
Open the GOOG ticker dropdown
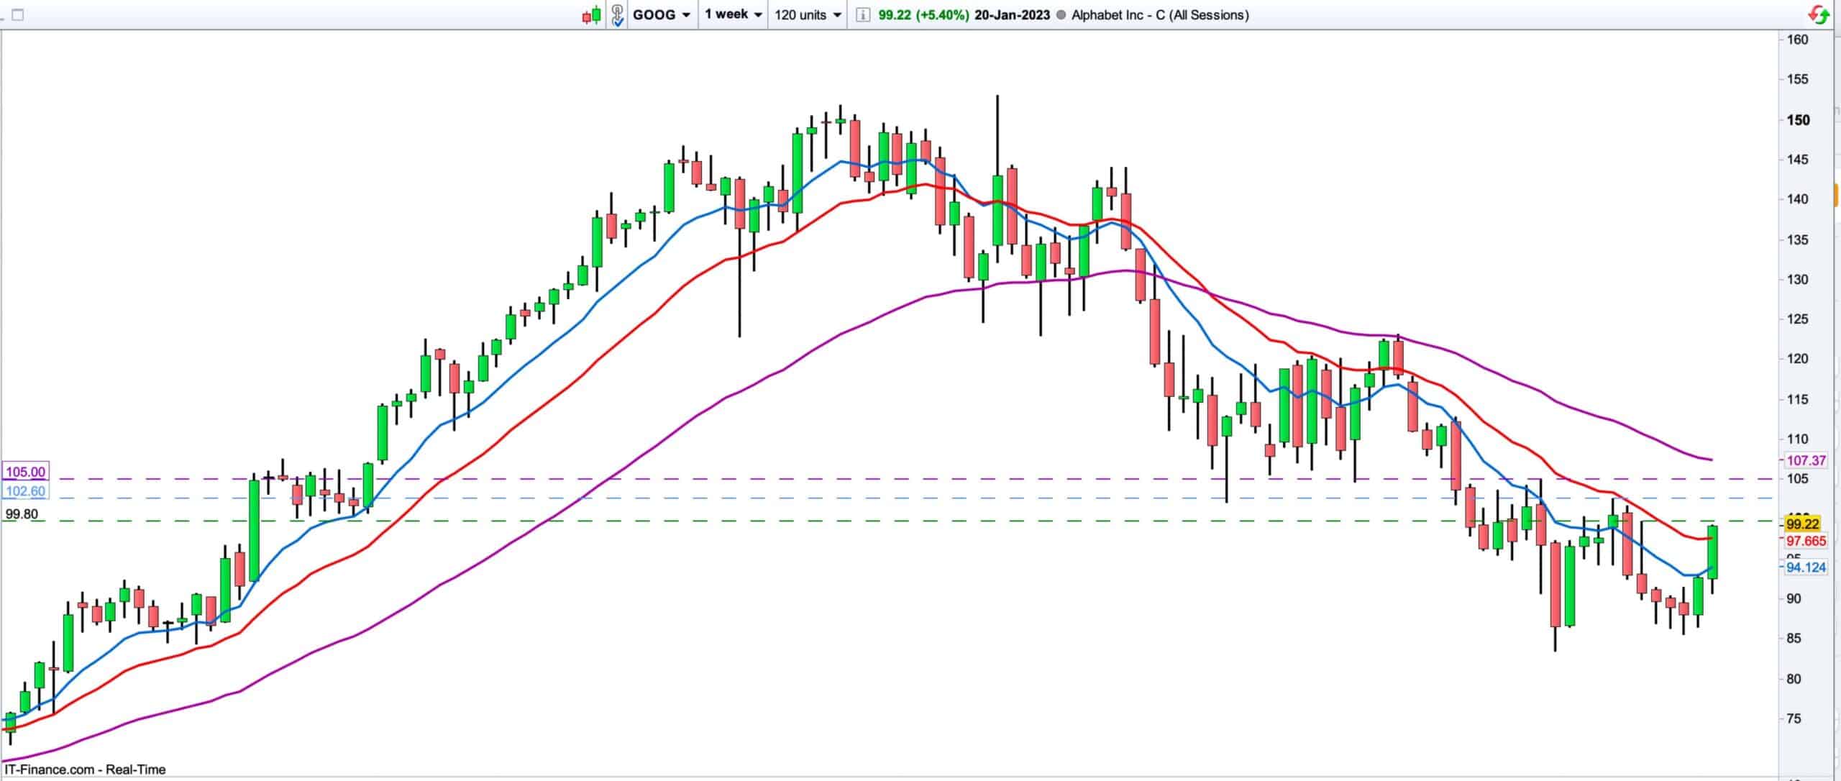point(662,14)
